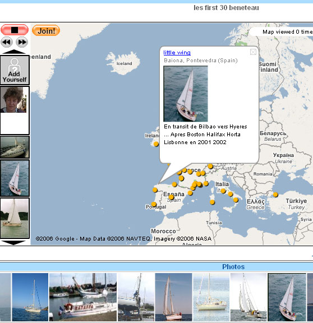
Task: Select the aerial sailboat thumbnail in sidebar
Action: (x=15, y=178)
